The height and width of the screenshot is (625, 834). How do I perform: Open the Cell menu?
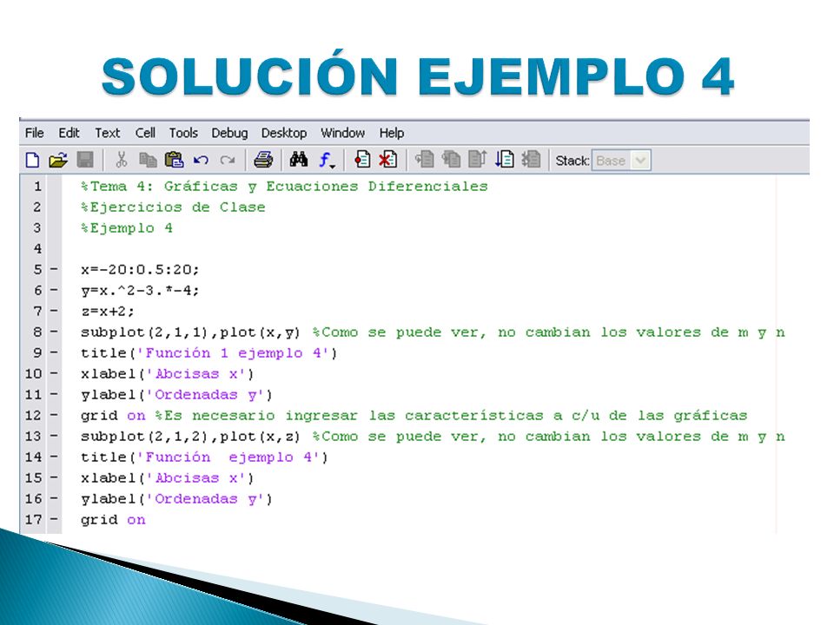point(145,133)
